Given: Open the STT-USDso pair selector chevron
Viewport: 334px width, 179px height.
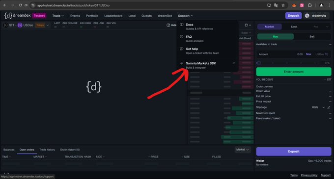Looking at the screenshot, I should 48,25.
